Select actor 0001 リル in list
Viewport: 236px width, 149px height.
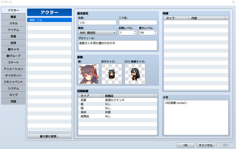coord(49,20)
